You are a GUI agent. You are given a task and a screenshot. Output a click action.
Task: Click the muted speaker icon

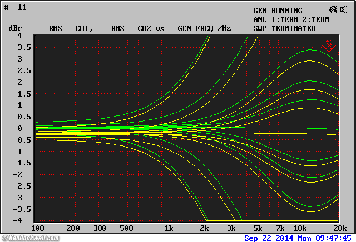(343, 9)
